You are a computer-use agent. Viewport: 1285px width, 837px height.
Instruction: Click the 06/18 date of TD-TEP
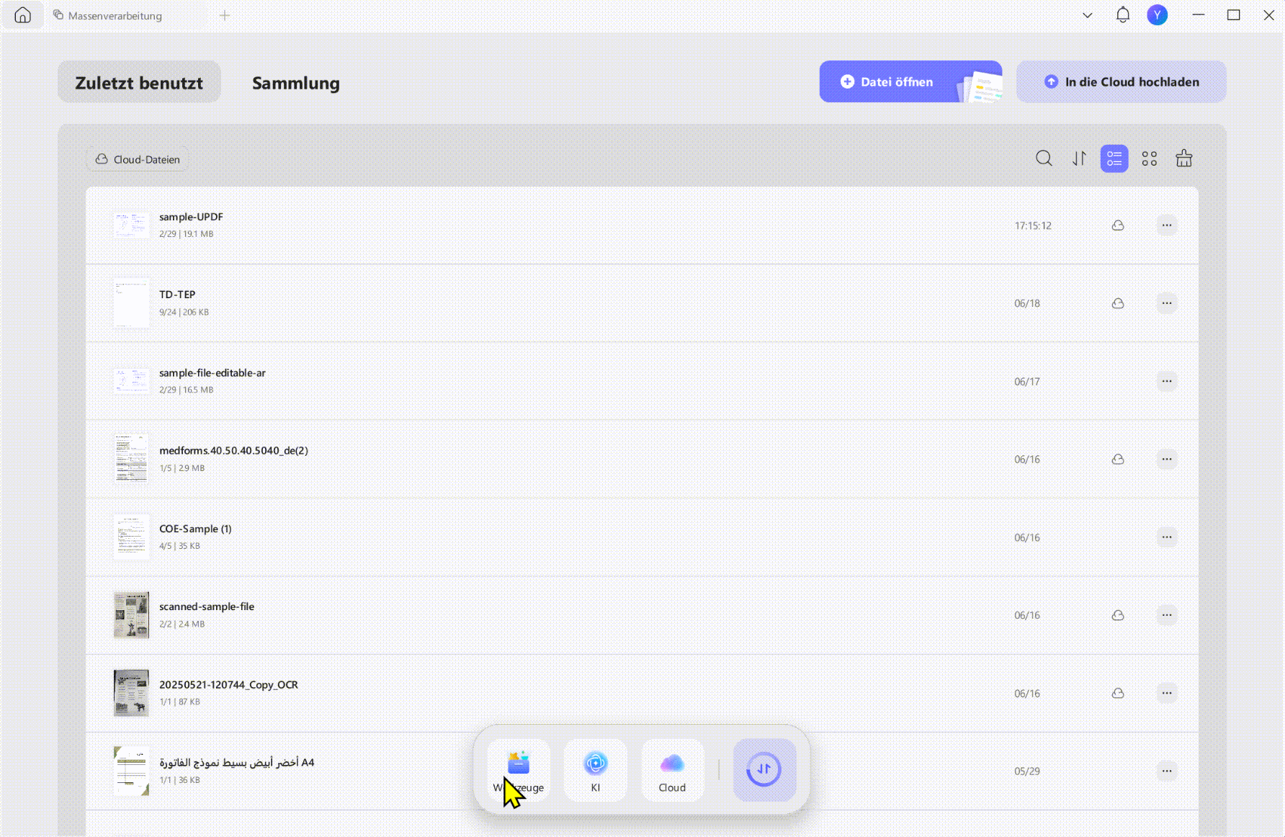coord(1027,303)
